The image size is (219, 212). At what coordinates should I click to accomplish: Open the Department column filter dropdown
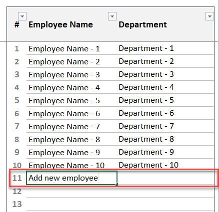coord(209,16)
